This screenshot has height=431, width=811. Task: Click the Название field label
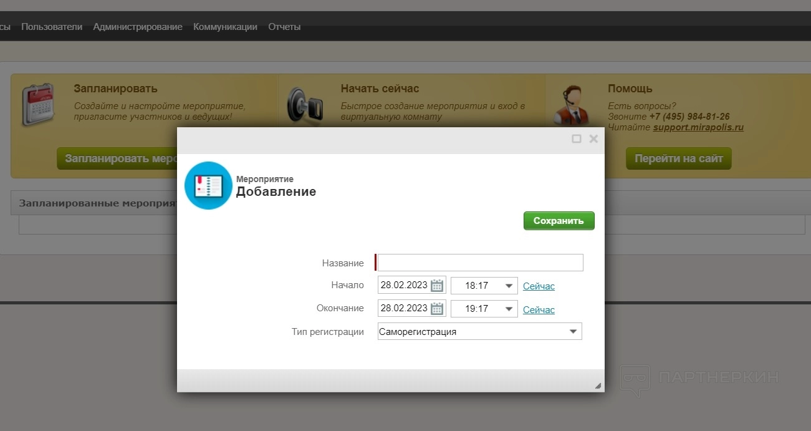[343, 263]
